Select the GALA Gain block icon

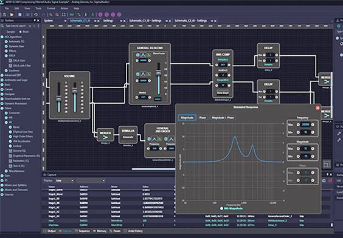coord(10,61)
